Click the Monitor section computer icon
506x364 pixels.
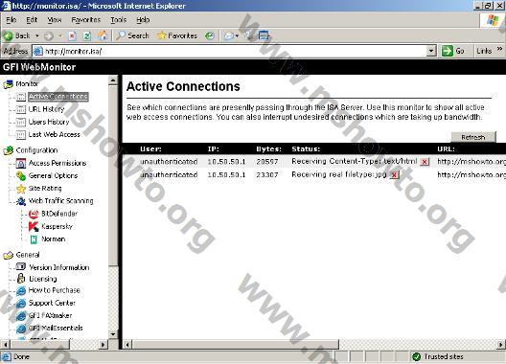(x=8, y=84)
